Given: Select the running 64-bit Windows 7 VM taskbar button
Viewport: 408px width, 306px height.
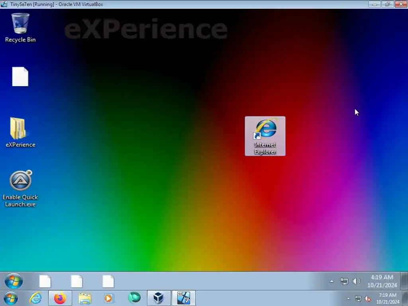Looking at the screenshot, I should pyautogui.click(x=183, y=298).
